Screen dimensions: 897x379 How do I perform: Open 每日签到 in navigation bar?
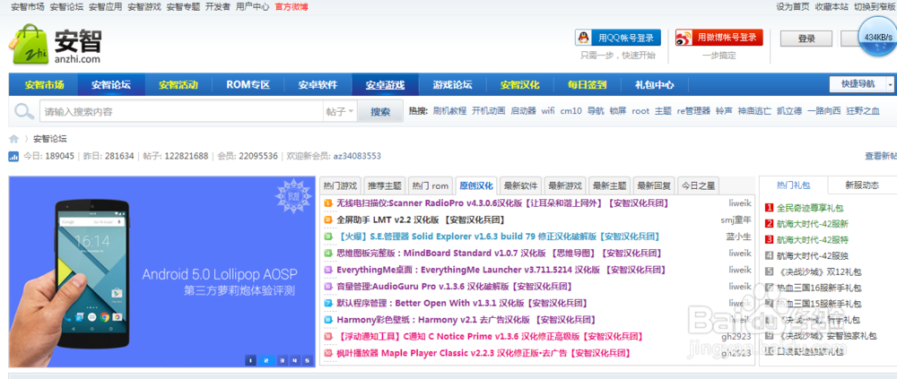[587, 85]
